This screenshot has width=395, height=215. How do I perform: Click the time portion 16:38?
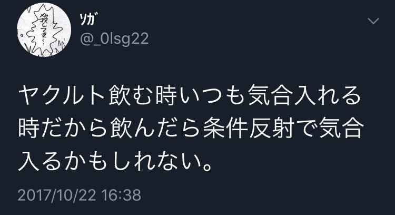[x=122, y=196]
